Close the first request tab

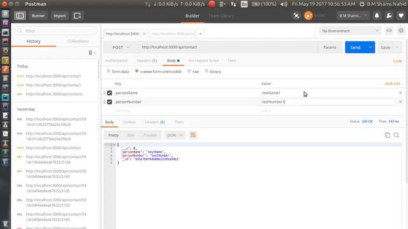[x=144, y=34]
